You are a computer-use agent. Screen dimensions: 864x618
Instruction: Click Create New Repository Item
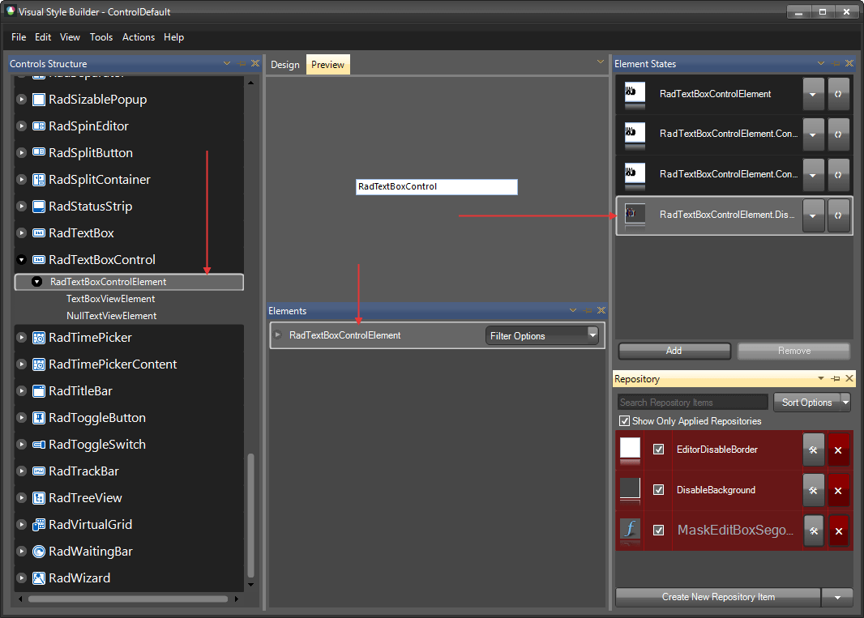[716, 597]
